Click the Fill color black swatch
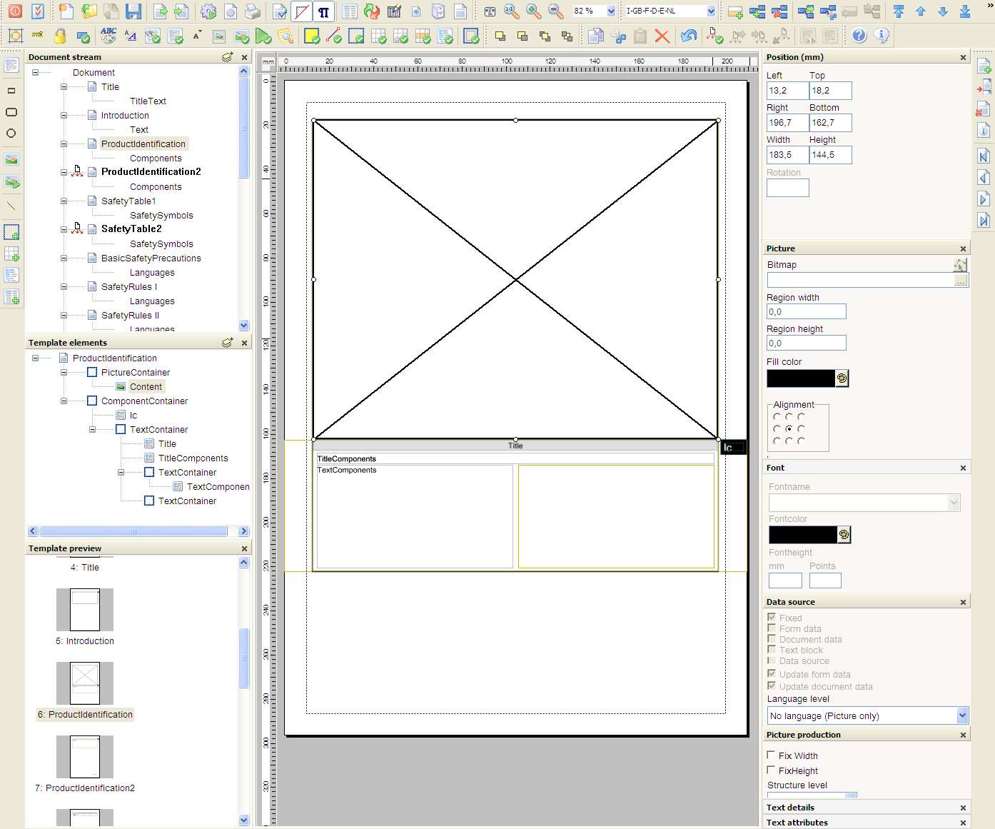Screen dimensions: 995x829 pos(800,378)
